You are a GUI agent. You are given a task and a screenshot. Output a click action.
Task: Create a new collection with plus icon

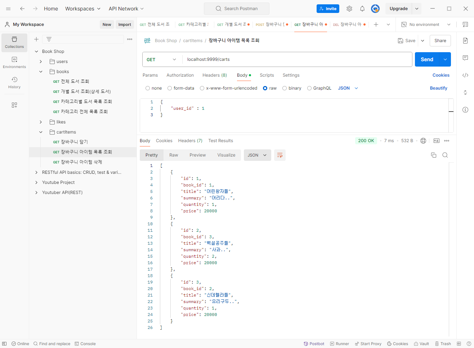(36, 39)
